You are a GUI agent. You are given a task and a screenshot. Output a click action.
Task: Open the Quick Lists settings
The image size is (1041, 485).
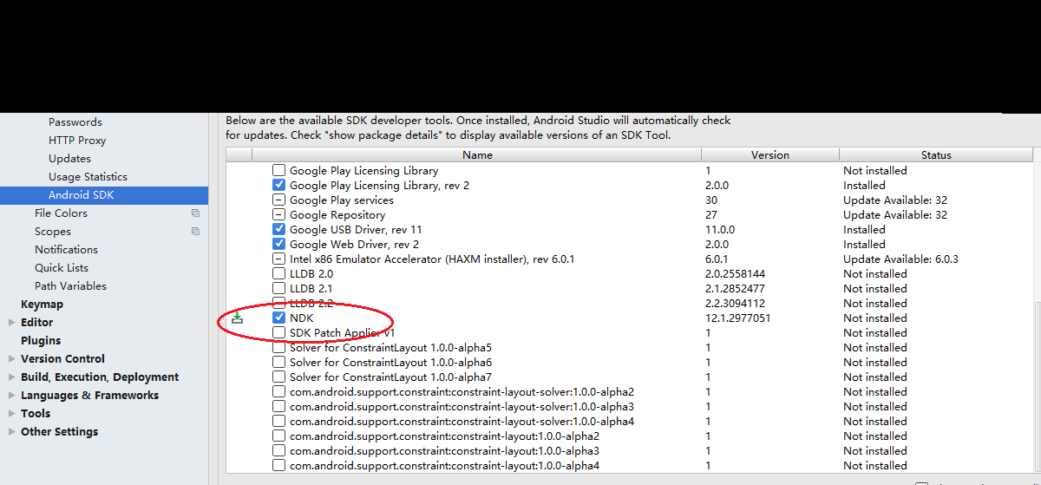click(62, 268)
